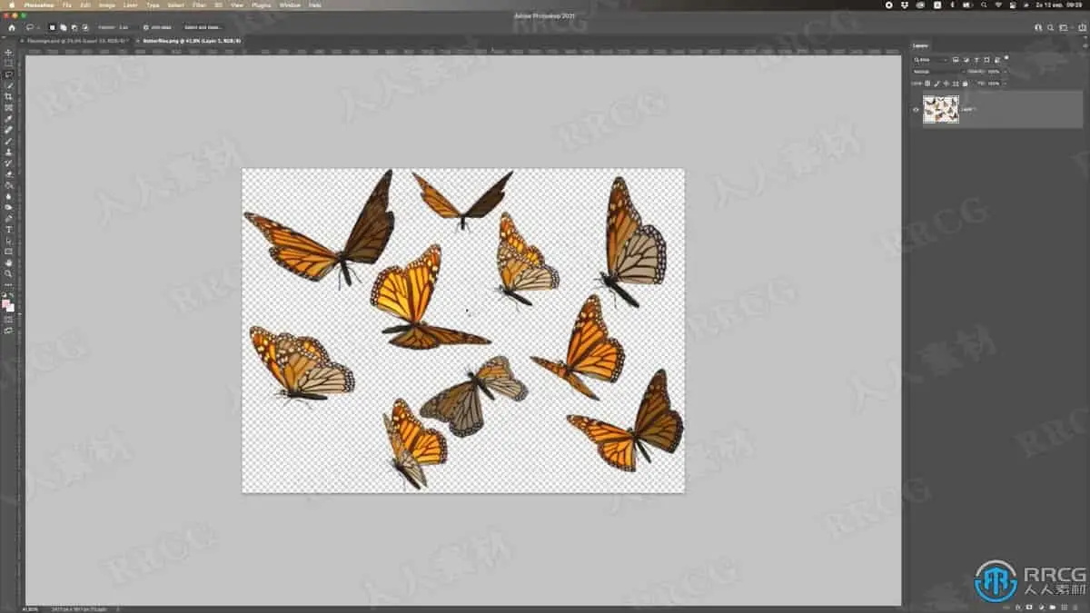Select the Eyedropper tool
This screenshot has height=613, width=1090.
point(8,119)
